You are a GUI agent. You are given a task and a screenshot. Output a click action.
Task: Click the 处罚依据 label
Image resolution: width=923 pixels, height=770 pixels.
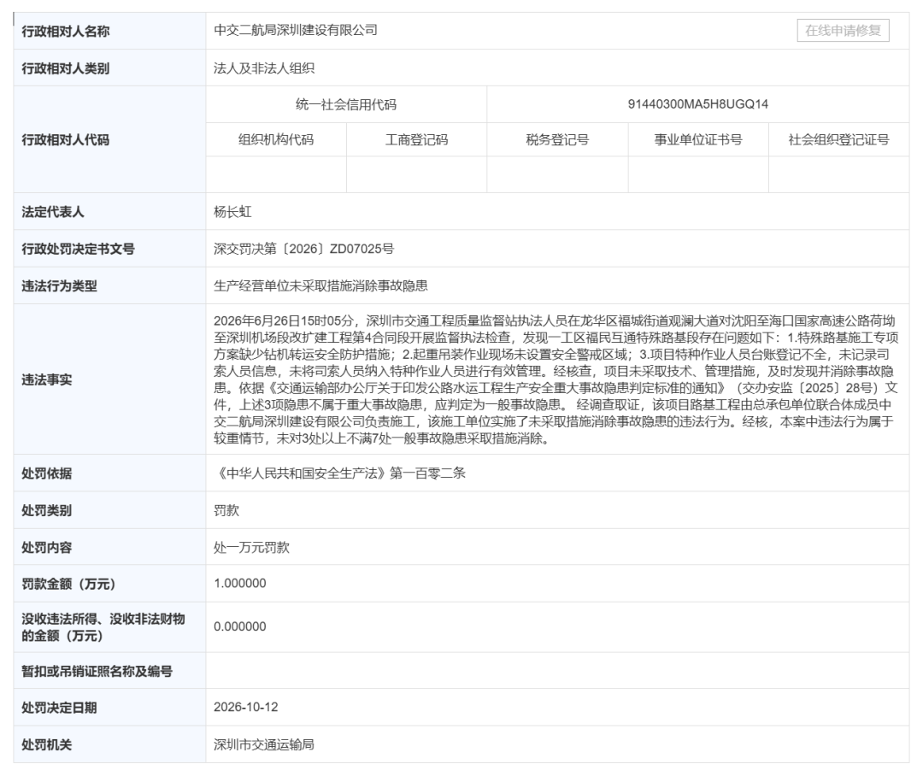point(46,473)
